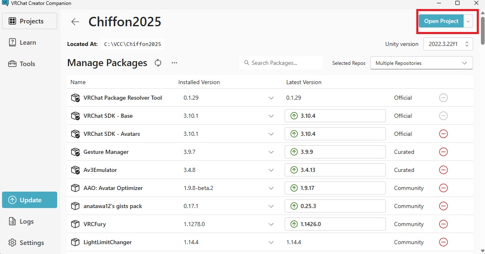Remove Av3Emulator with the red minus icon

click(443, 170)
